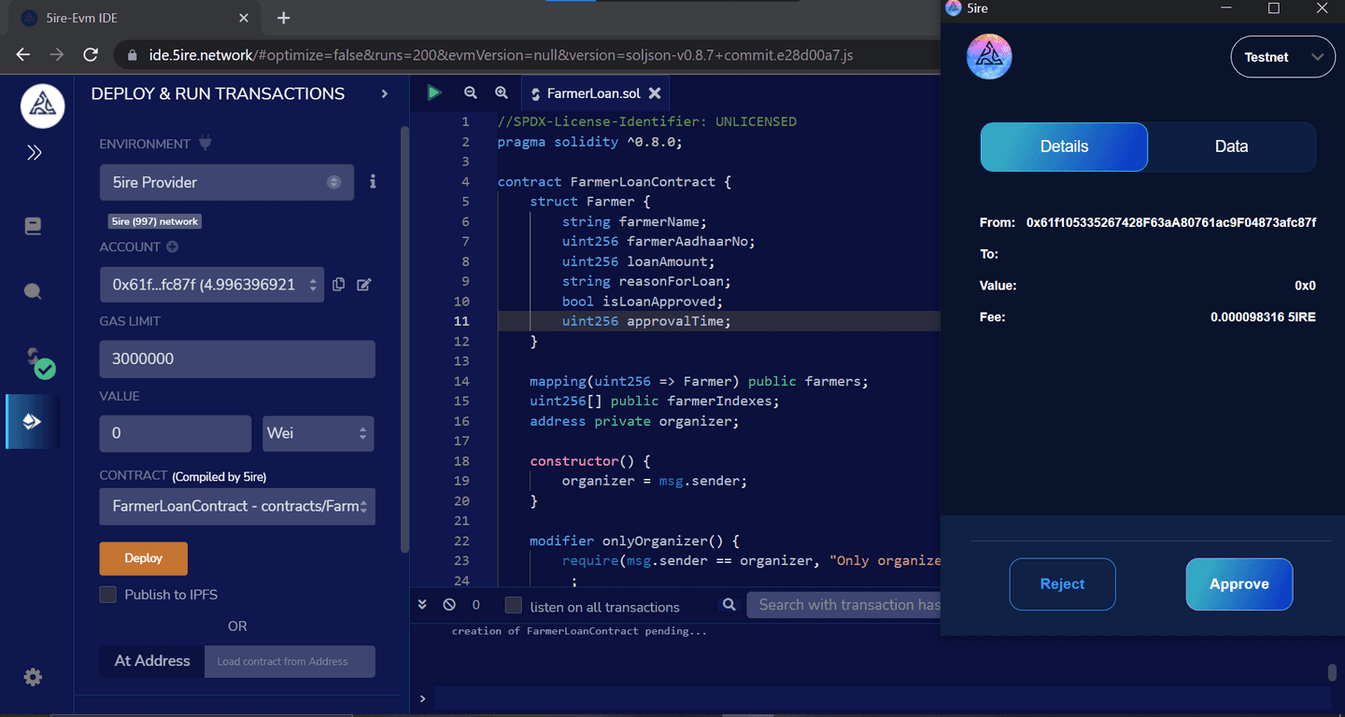Screen dimensions: 1345x717
Task: Close the 5ire-Evm IDE browser tab
Action: [244, 18]
